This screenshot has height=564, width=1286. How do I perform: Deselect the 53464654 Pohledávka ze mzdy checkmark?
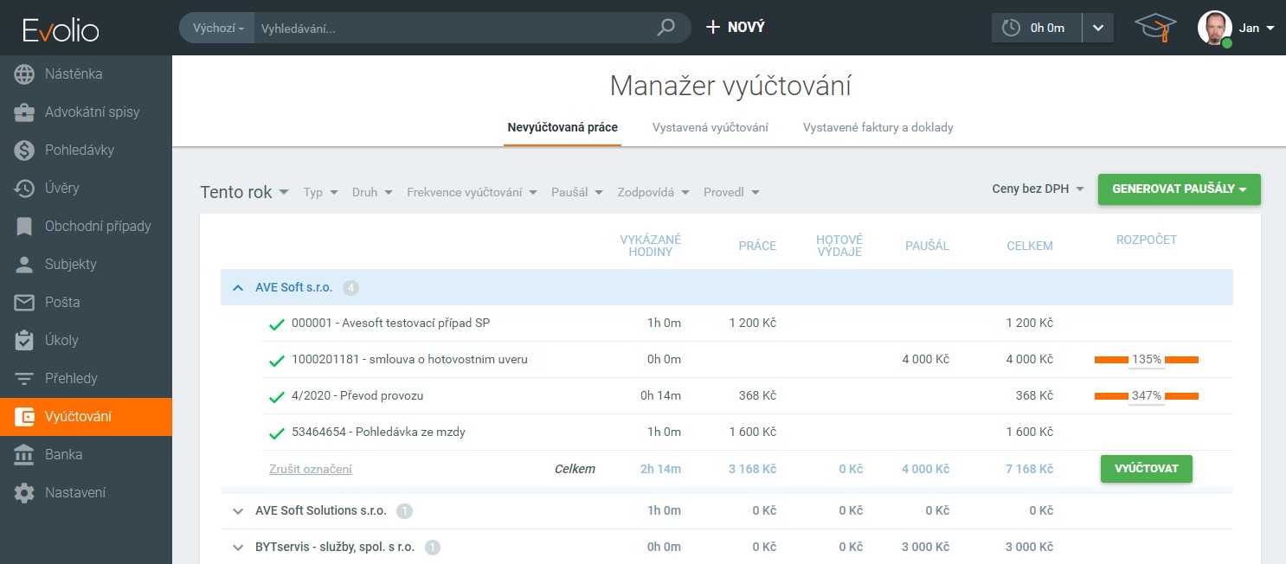tap(277, 433)
